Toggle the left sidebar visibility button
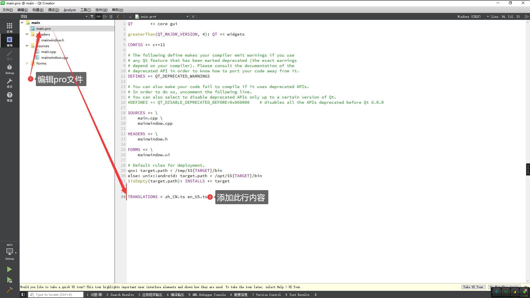 [23, 295]
